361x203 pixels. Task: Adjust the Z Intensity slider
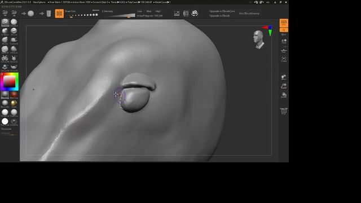click(119, 16)
